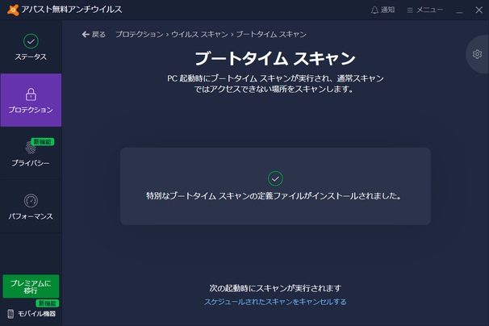Click ウイルス スキャン in the breadcrumb
The image size is (489, 326).
coord(199,35)
